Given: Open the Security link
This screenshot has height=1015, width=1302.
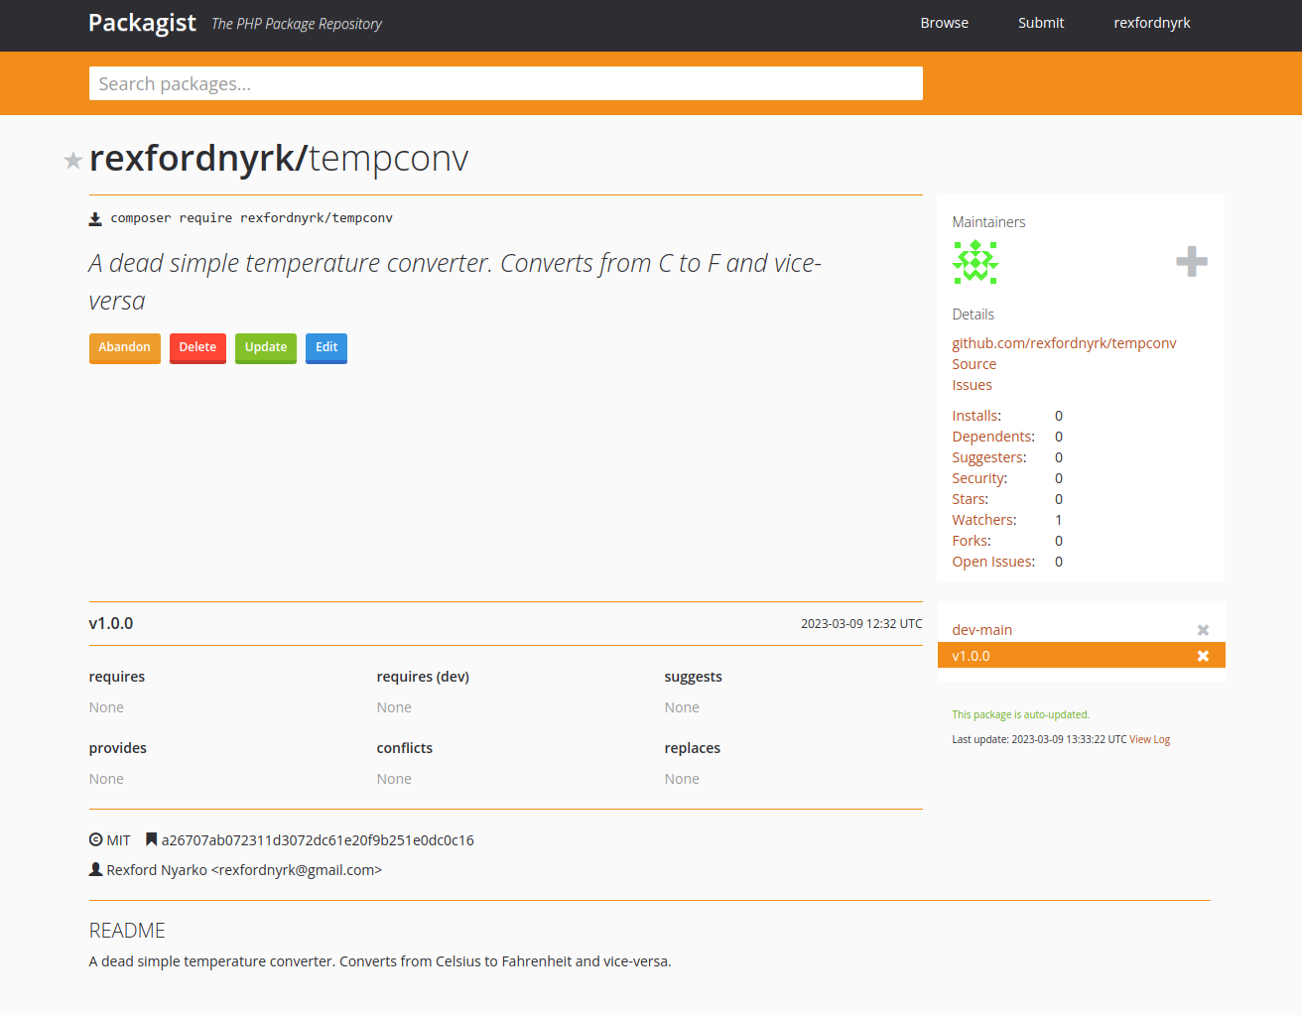Looking at the screenshot, I should [x=979, y=478].
